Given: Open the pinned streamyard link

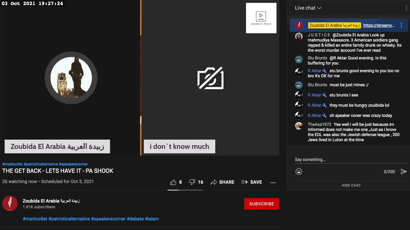Looking at the screenshot, I should [x=379, y=25].
